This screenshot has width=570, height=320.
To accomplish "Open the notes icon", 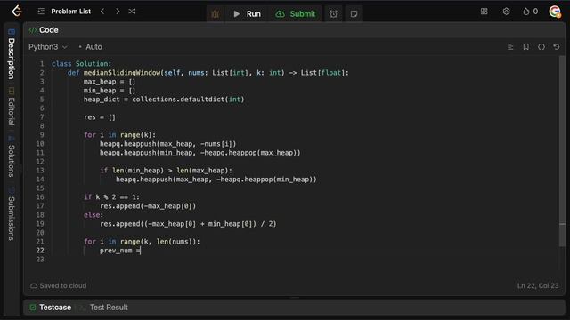I will [x=354, y=14].
